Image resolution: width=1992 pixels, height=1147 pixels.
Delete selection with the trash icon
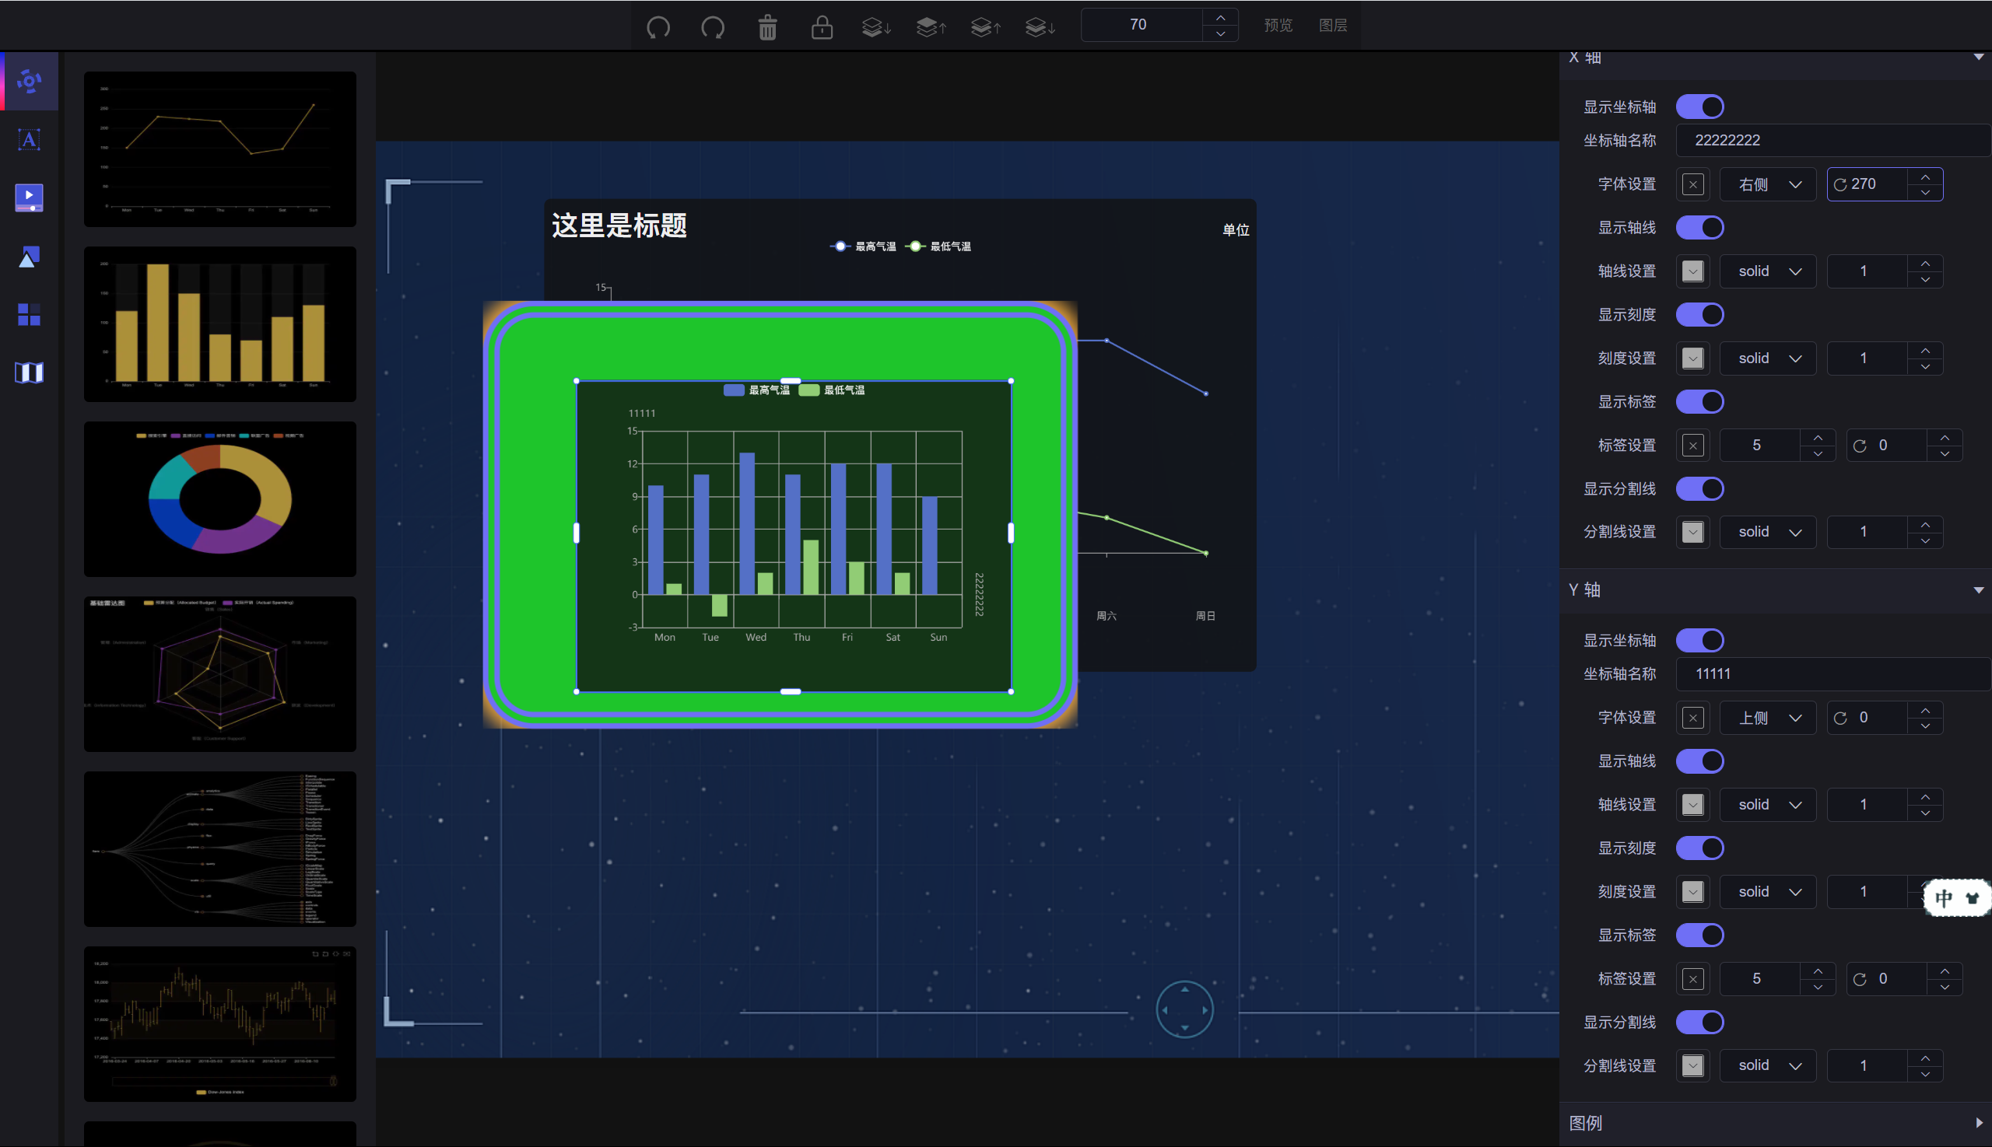(x=767, y=27)
